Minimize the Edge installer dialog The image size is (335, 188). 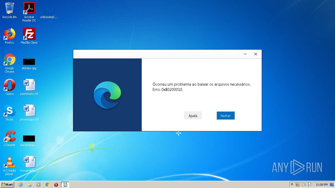(x=245, y=54)
